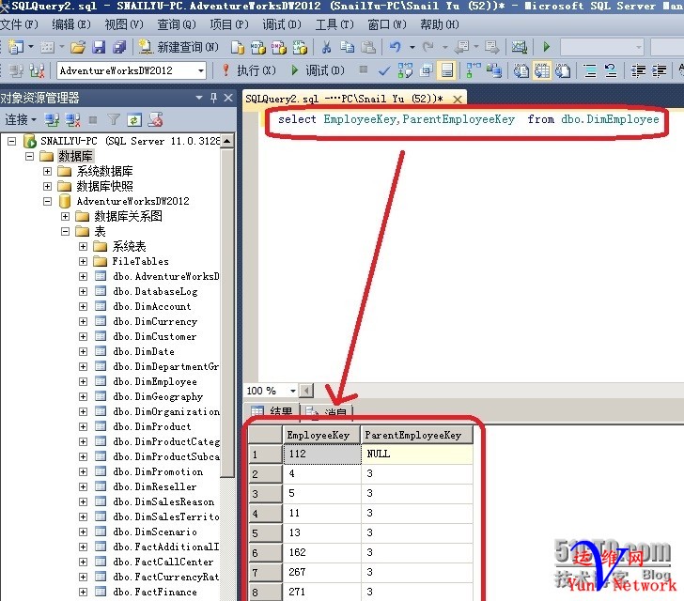Image resolution: width=684 pixels, height=601 pixels.
Task: Toggle the Results to Grid icon
Action: coord(542,70)
